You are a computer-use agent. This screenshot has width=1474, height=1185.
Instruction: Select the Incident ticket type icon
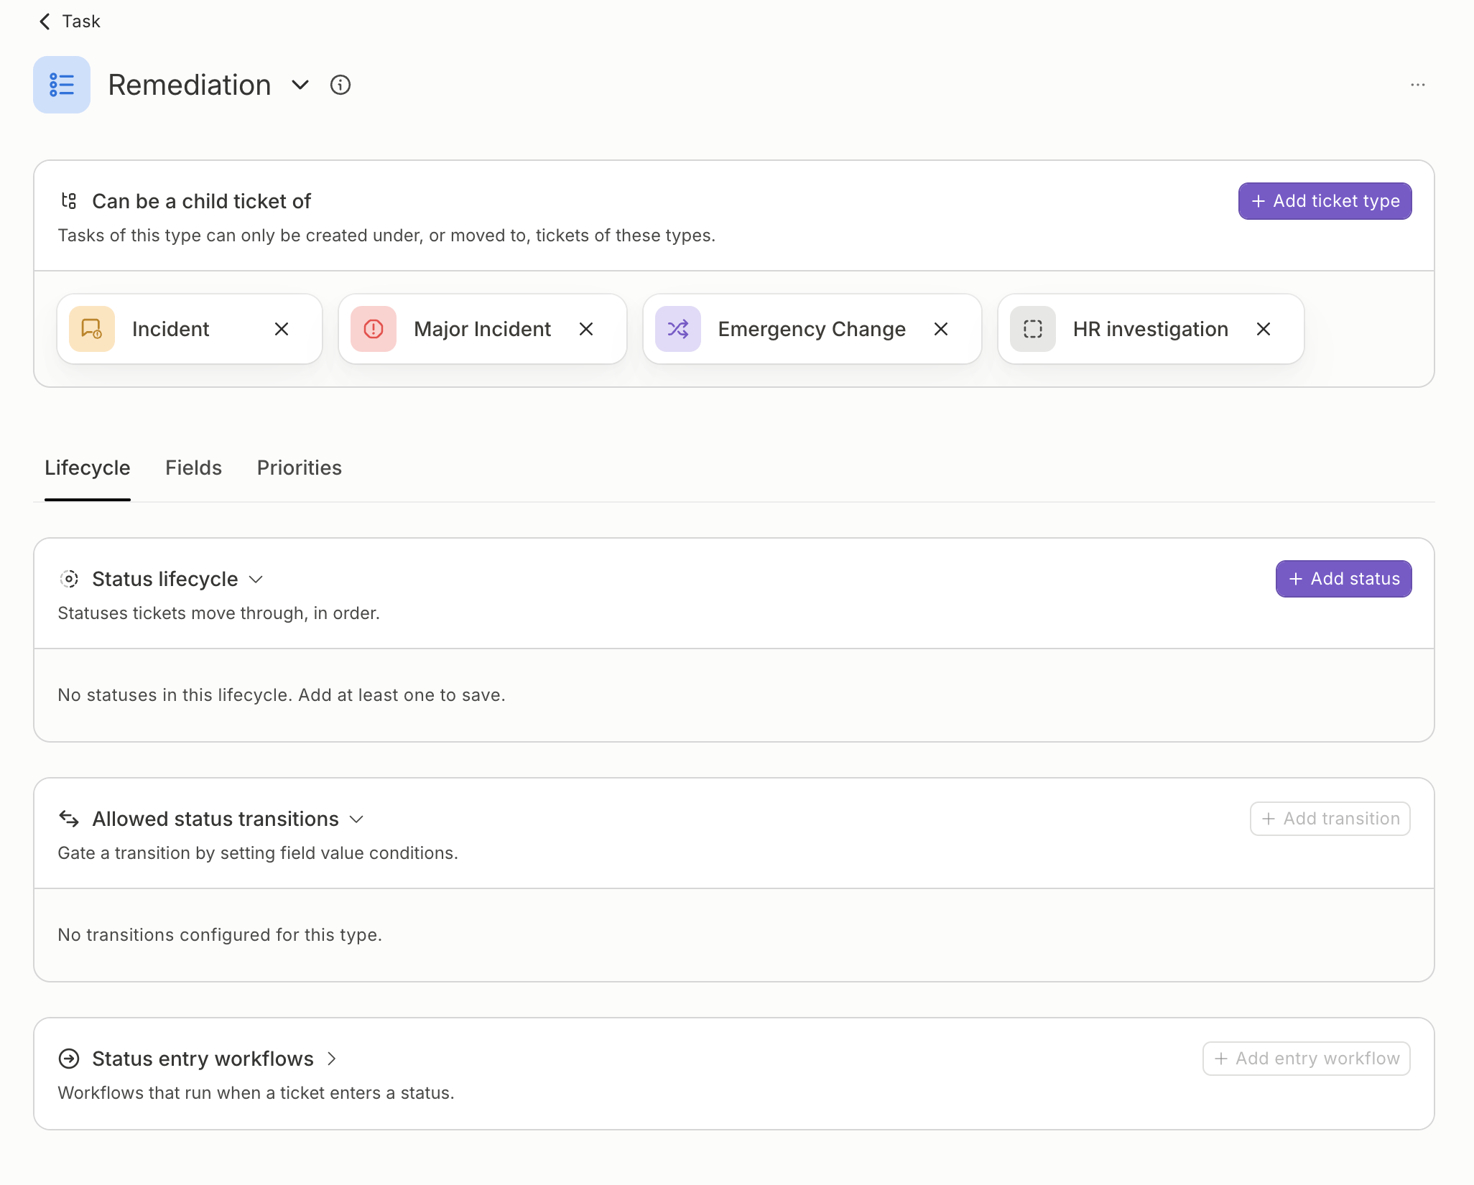(x=92, y=329)
